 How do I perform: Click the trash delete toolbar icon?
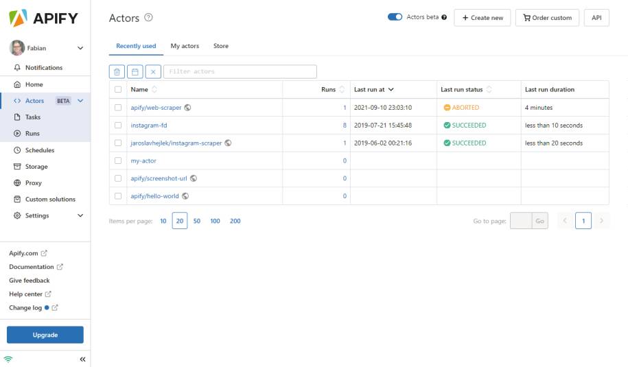pyautogui.click(x=117, y=71)
